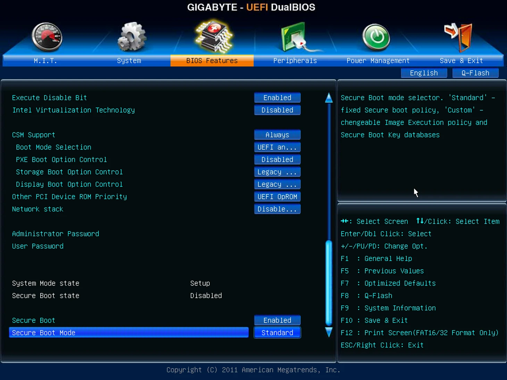Click the F5 Previous Values hint
The width and height of the screenshot is (507, 380).
(x=382, y=271)
